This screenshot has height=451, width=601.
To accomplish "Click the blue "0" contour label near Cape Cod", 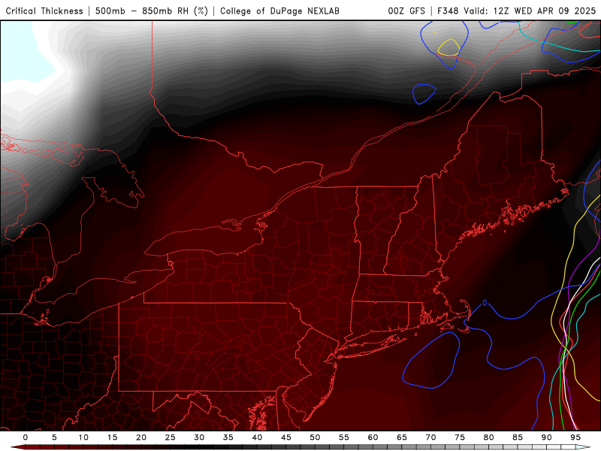I will [485, 303].
